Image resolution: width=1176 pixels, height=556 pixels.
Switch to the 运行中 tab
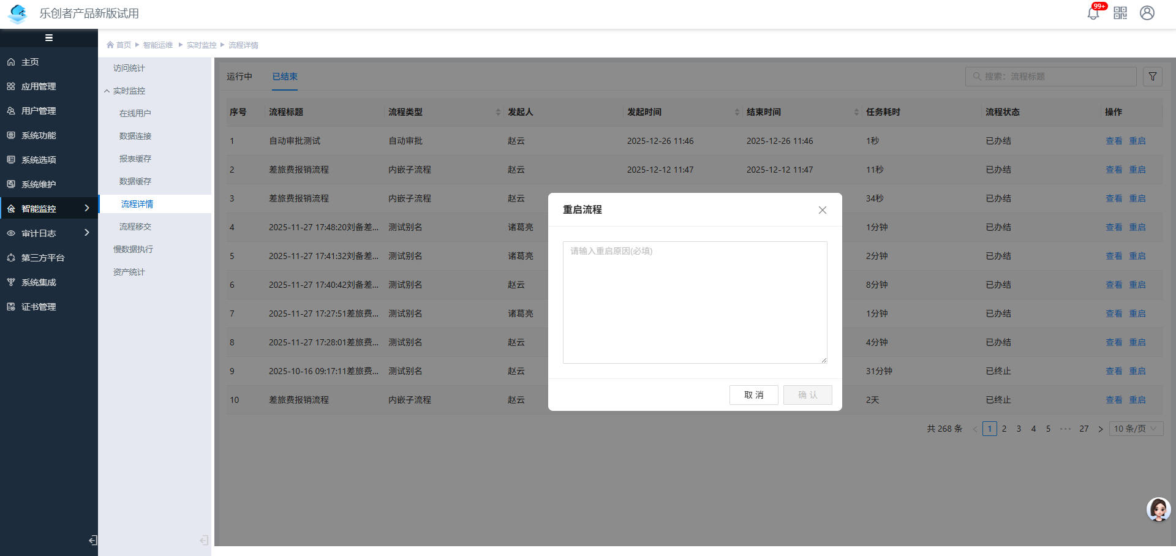(239, 77)
